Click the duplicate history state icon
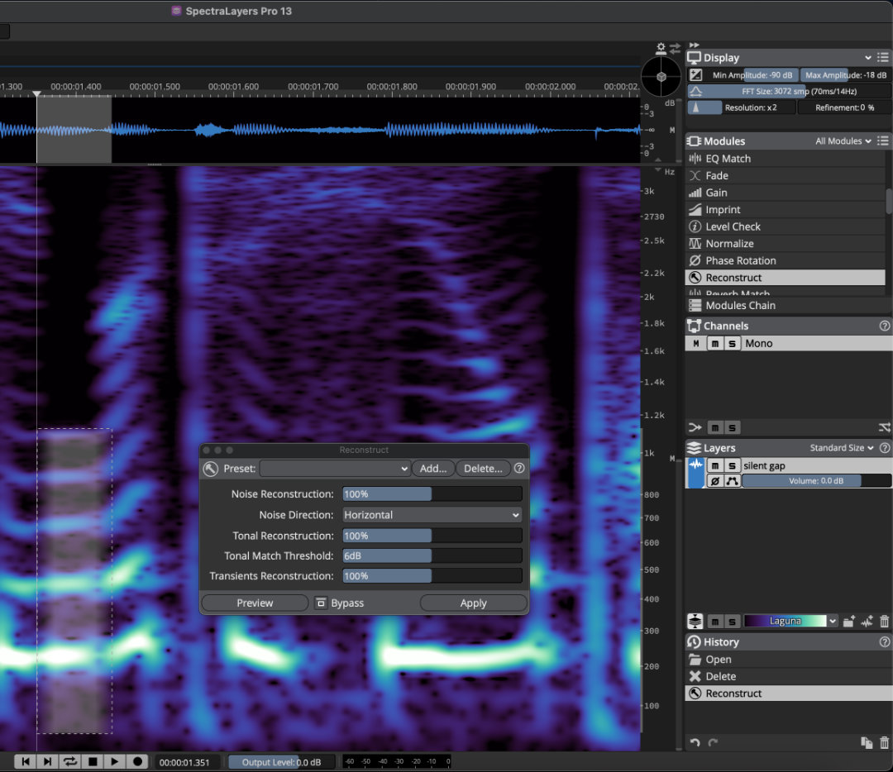Viewport: 893px width, 772px height. (867, 742)
